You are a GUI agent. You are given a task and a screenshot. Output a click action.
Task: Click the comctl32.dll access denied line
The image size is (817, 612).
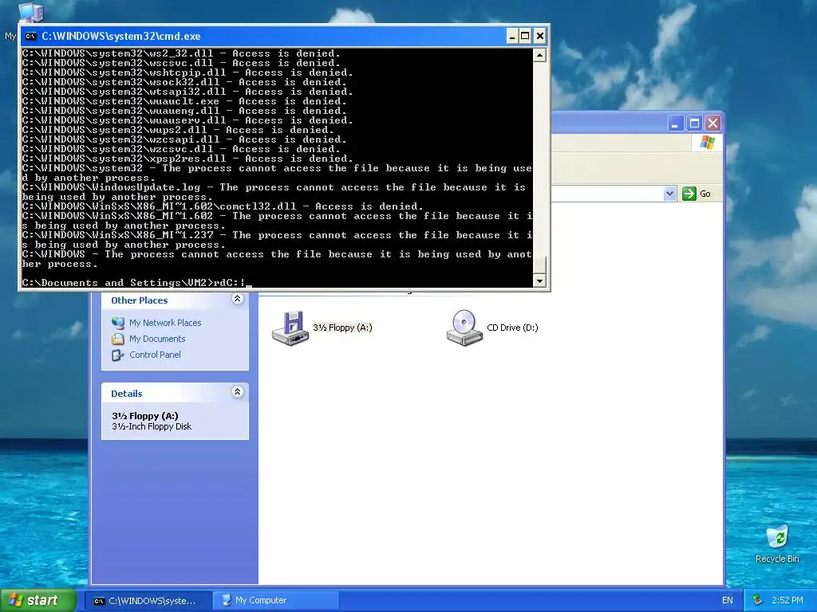223,206
